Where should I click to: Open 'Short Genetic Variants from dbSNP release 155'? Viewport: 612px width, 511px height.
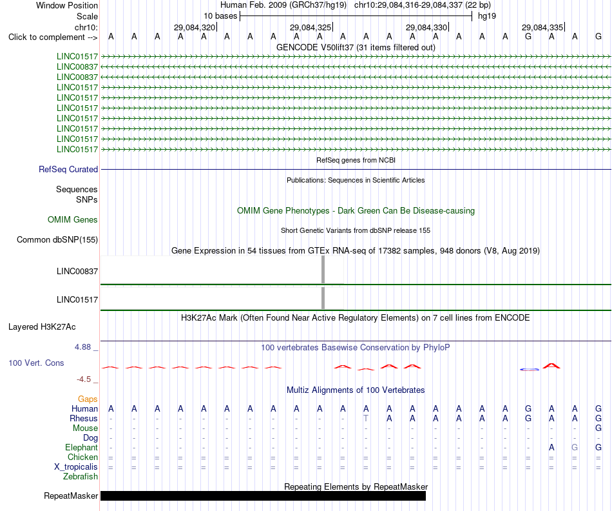click(356, 231)
